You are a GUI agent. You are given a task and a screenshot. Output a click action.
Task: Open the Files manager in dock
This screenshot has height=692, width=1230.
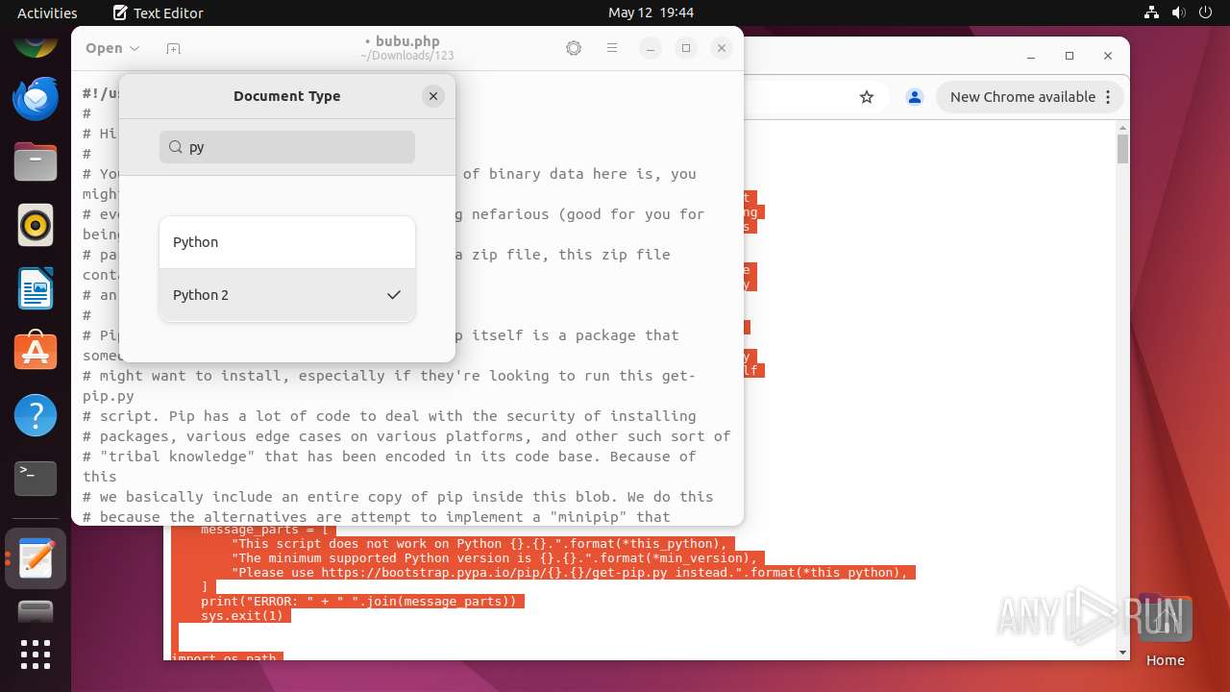coord(36,161)
